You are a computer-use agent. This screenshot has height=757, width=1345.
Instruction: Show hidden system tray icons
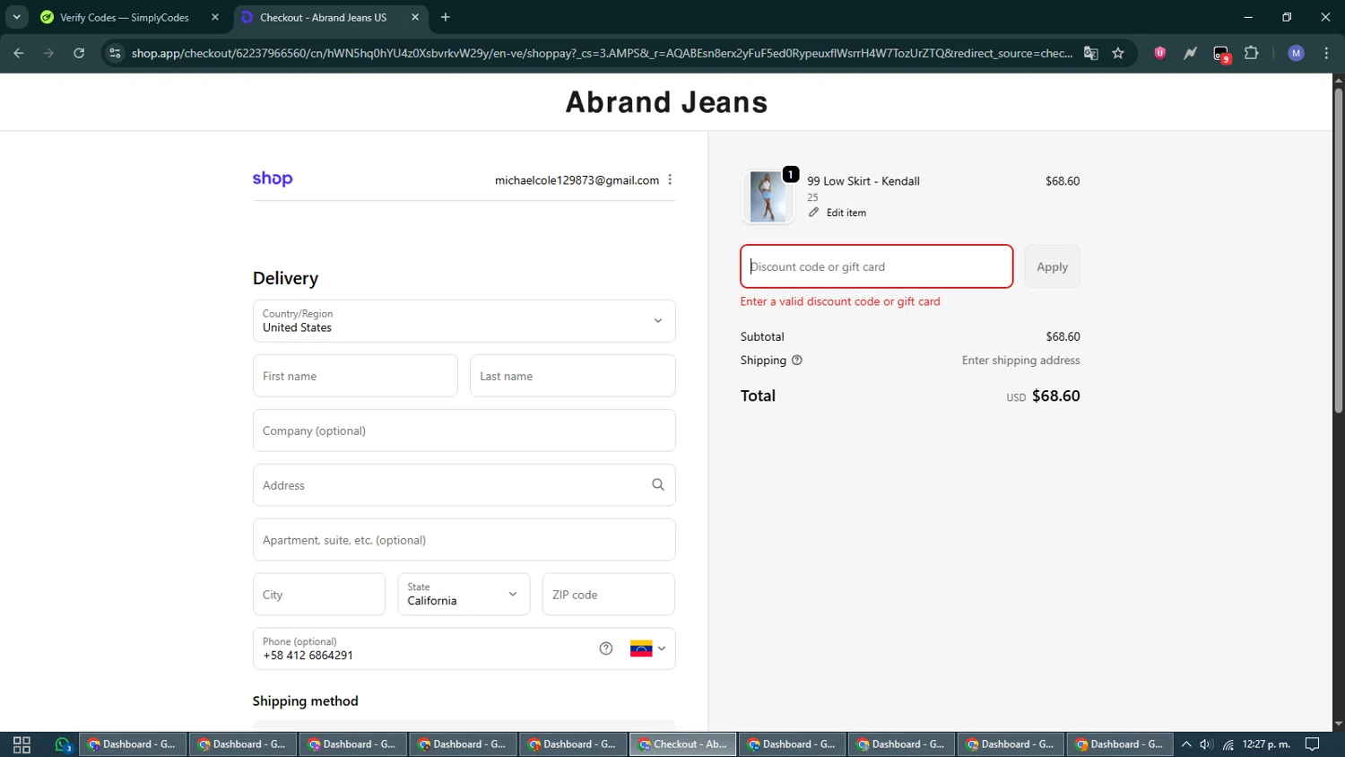coord(1186,744)
